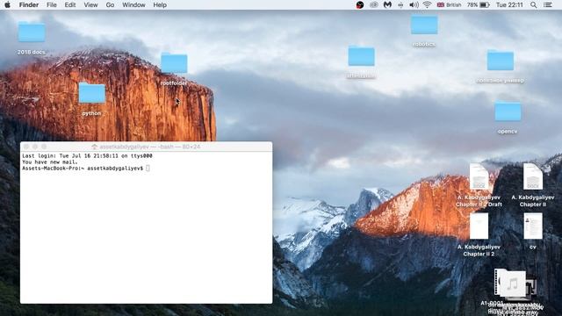
Task: Click the Terminal prompt cursor
Action: pyautogui.click(x=148, y=169)
